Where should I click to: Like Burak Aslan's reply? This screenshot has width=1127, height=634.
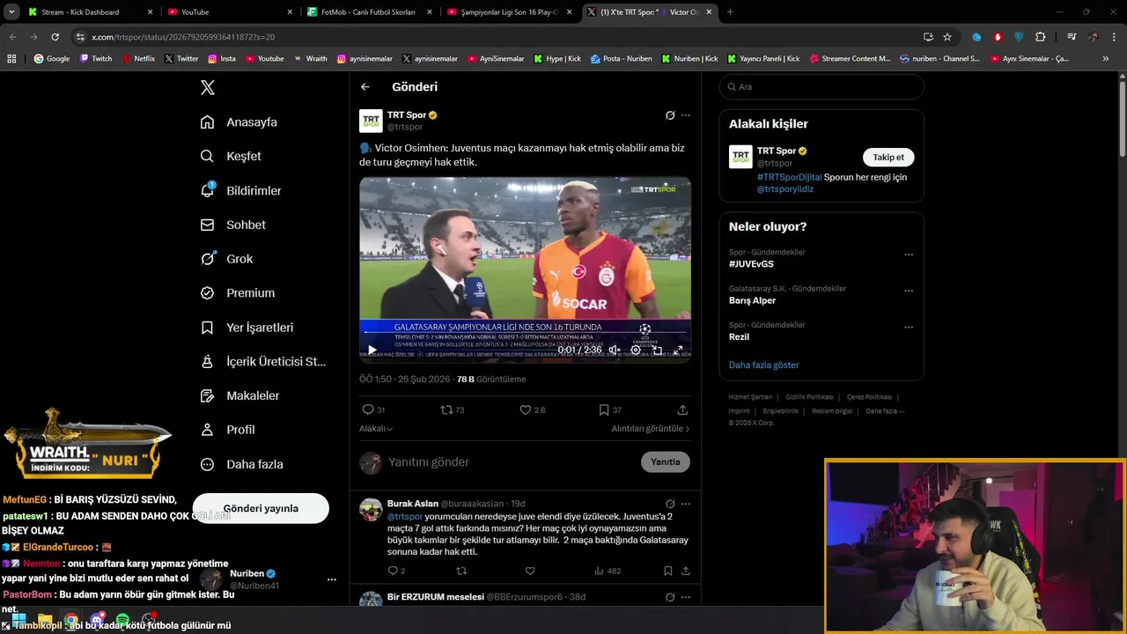530,571
